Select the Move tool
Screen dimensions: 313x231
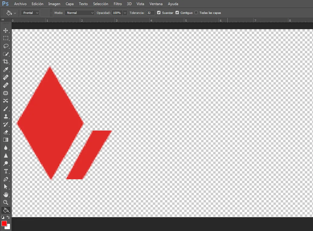[6, 30]
